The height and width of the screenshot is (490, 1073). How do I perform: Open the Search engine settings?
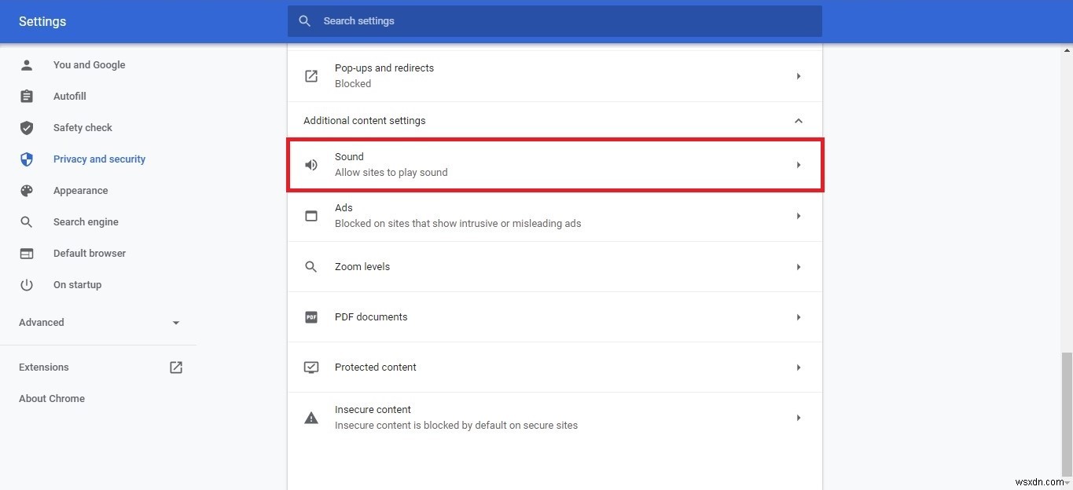click(x=85, y=221)
